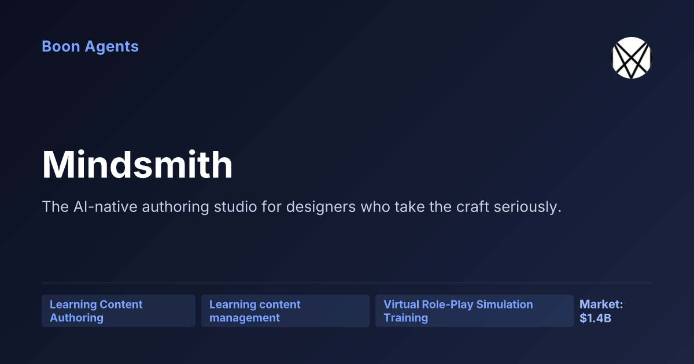
Task: Click the Mindsmith title heading
Action: coord(138,165)
